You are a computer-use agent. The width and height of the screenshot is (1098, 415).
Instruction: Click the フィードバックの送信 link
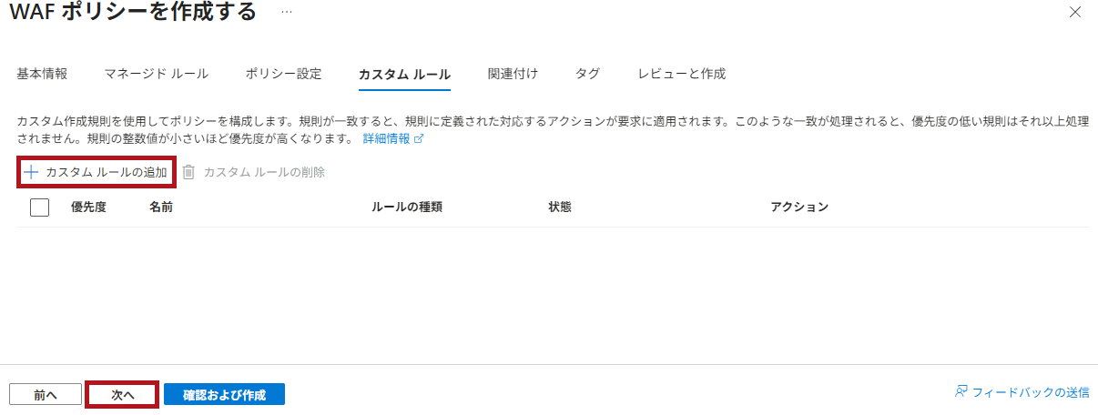pyautogui.click(x=1031, y=392)
